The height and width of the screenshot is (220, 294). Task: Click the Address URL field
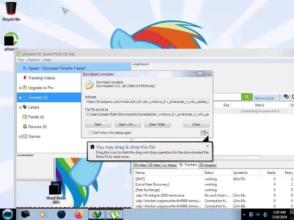[147, 102]
